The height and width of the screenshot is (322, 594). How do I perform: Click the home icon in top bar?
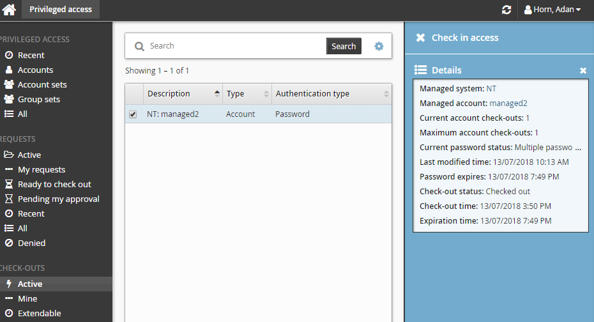[x=9, y=10]
